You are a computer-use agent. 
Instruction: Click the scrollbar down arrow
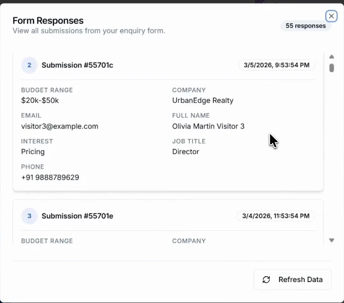[332, 240]
